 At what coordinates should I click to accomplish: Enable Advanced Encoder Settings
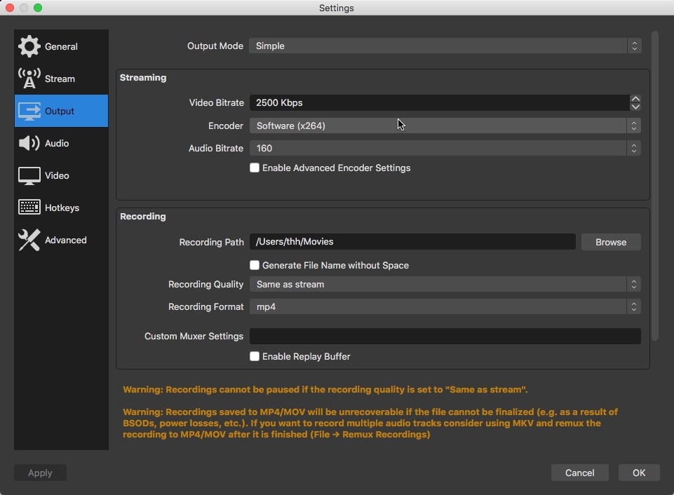click(255, 168)
